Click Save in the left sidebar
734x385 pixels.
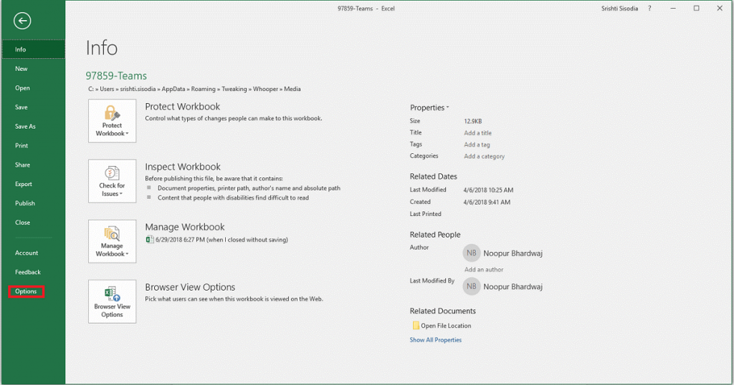21,107
